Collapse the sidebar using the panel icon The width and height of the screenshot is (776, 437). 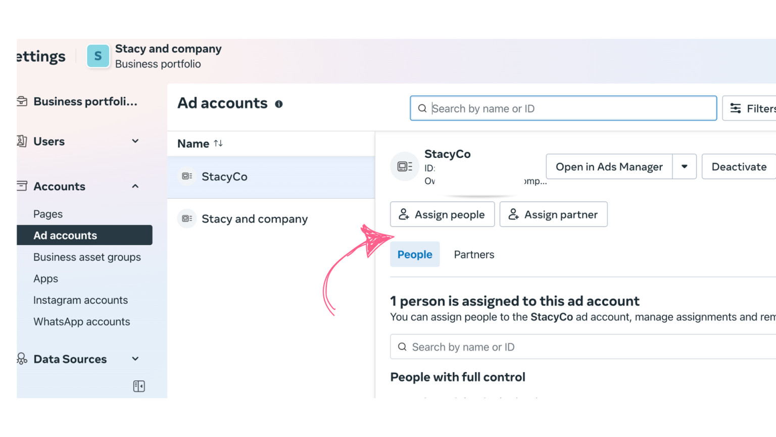[138, 386]
